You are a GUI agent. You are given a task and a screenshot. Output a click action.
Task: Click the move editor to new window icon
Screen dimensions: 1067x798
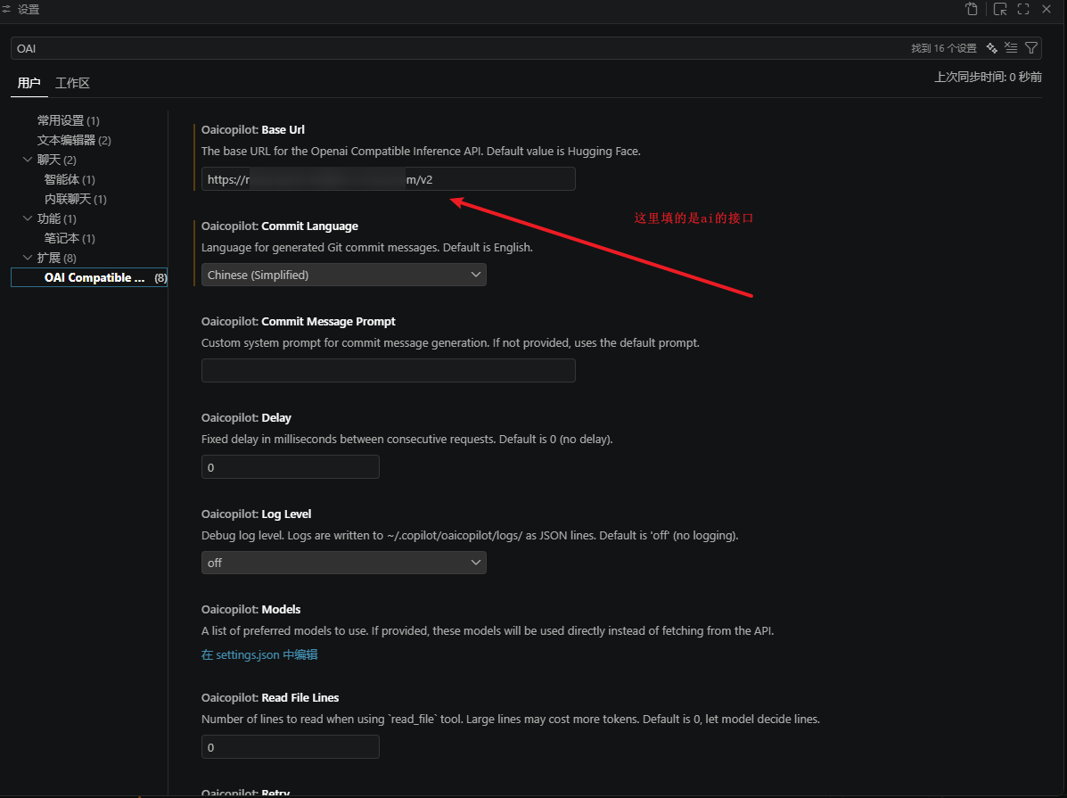[x=999, y=9]
